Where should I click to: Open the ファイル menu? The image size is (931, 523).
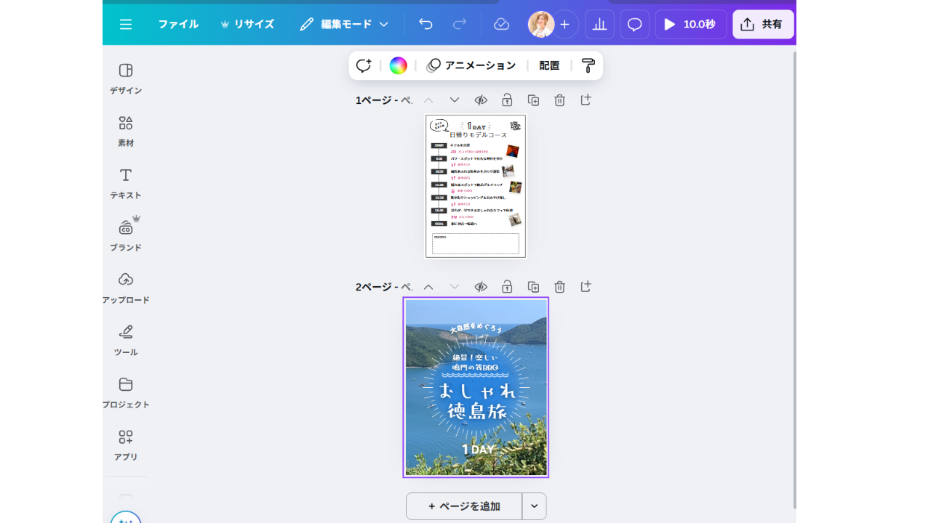(178, 24)
